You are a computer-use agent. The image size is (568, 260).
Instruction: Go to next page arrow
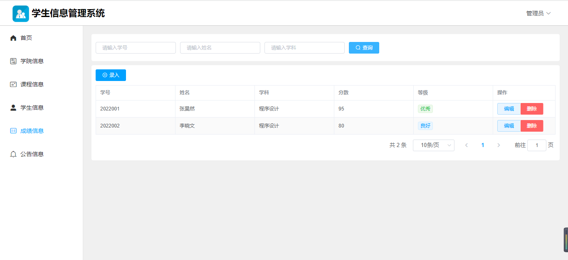click(499, 145)
